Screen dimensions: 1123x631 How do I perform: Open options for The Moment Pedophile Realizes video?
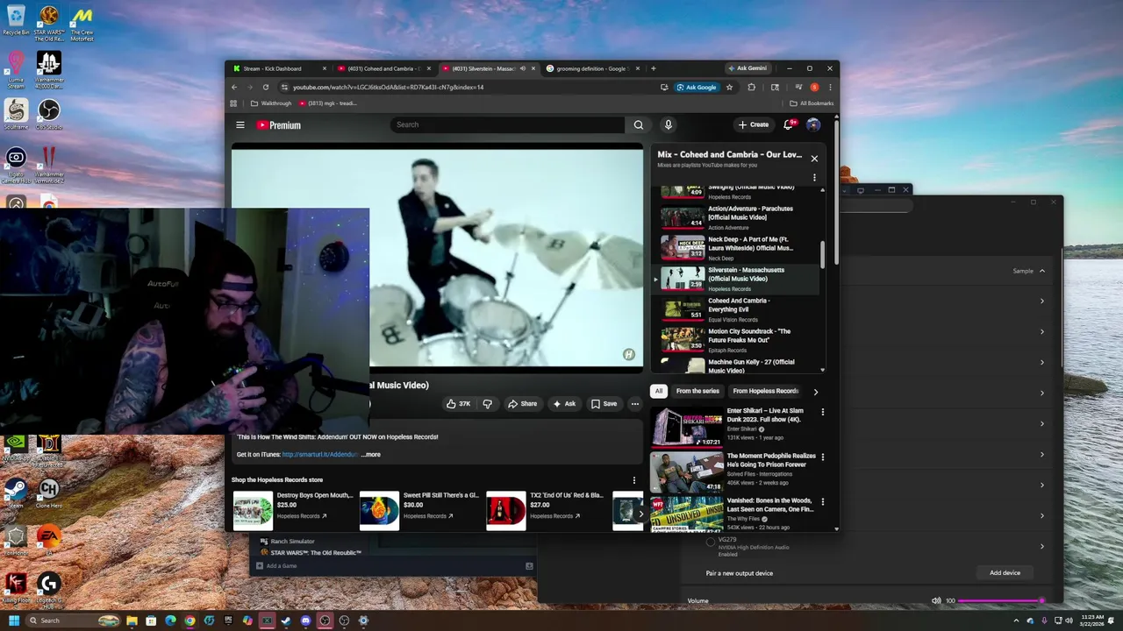pyautogui.click(x=822, y=457)
